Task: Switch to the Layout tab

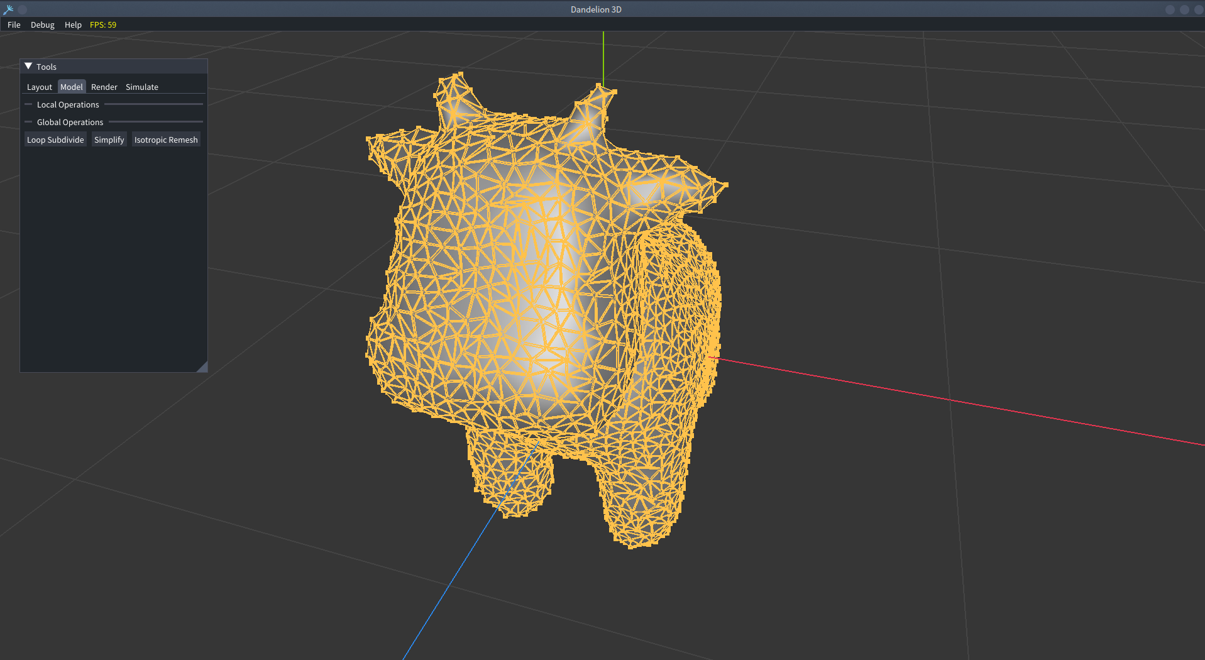Action: 39,87
